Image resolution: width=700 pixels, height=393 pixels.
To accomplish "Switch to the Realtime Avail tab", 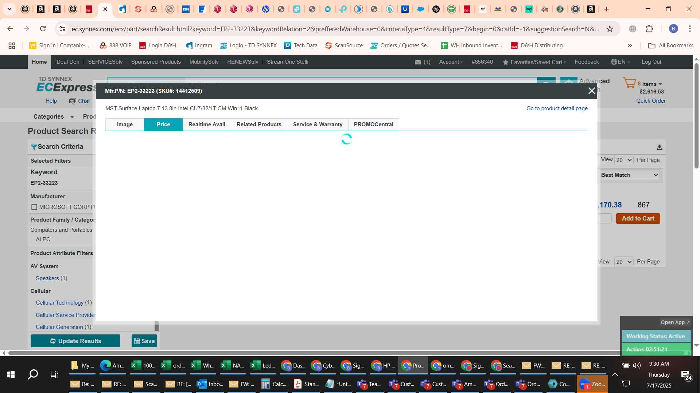I will 207,124.
